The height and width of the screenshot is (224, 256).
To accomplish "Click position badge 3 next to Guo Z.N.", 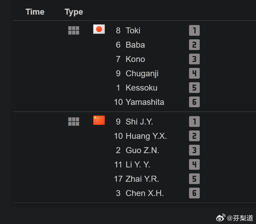I will pos(194,150).
